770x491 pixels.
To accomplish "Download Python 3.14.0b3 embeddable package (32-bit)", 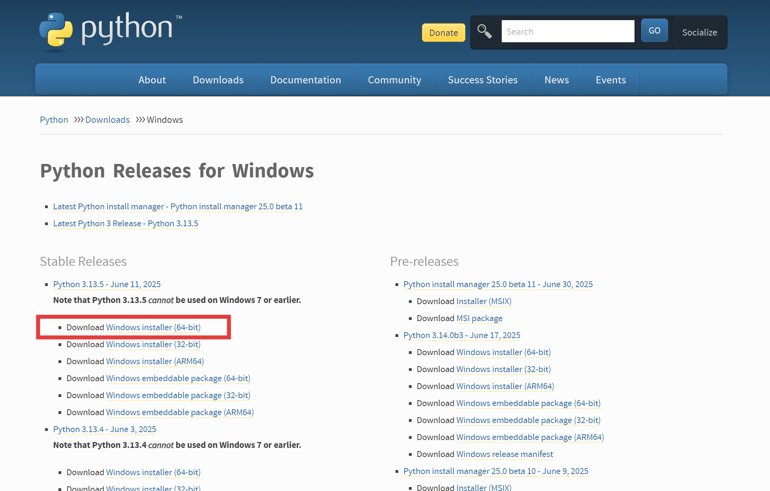I will coord(528,420).
